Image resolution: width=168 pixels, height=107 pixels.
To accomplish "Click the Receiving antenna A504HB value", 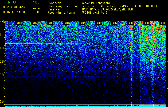I will click(94, 13).
